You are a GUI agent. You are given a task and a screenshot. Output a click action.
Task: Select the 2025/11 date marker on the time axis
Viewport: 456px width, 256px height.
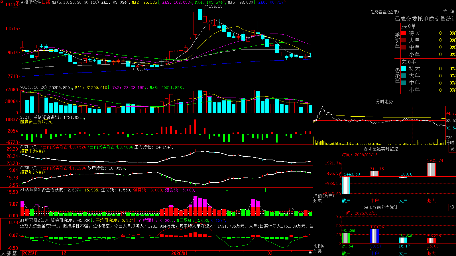pos(31,253)
